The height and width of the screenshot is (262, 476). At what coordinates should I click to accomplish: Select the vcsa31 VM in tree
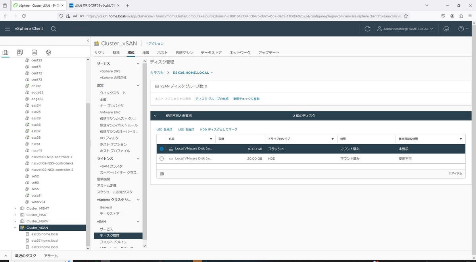tap(36, 195)
